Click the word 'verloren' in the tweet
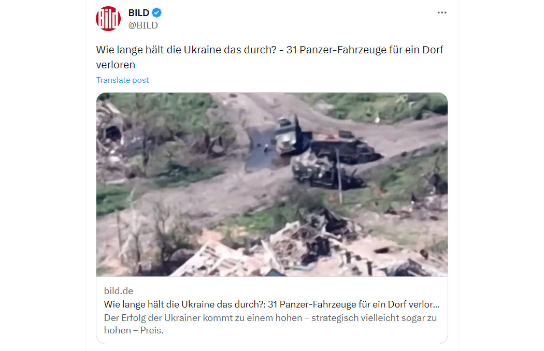544x351 pixels. tap(116, 65)
